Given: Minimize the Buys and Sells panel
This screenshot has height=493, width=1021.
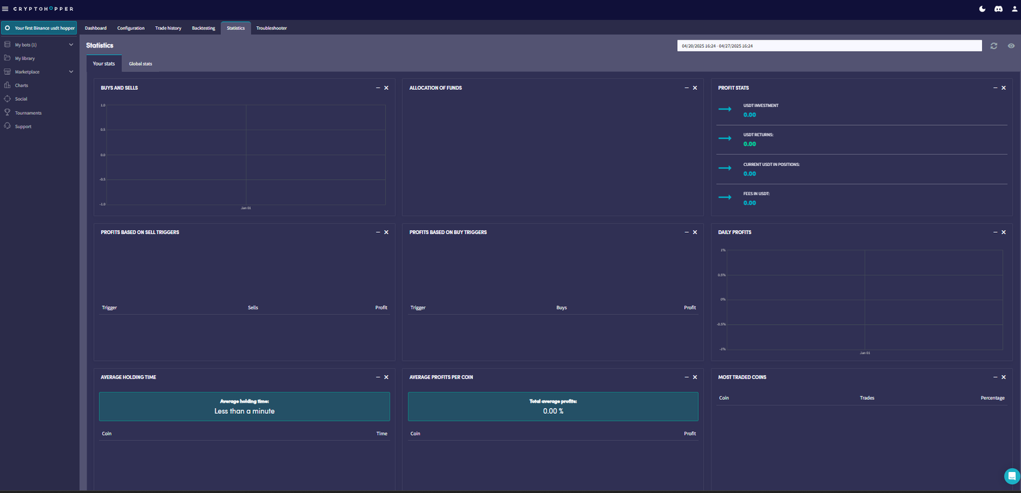Looking at the screenshot, I should click(x=378, y=88).
